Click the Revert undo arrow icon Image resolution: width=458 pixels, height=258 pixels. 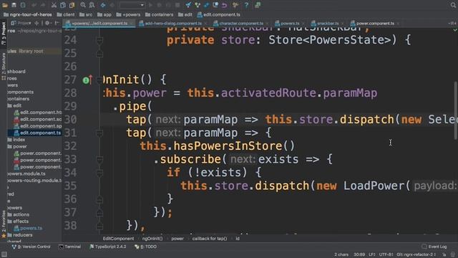(x=224, y=5)
